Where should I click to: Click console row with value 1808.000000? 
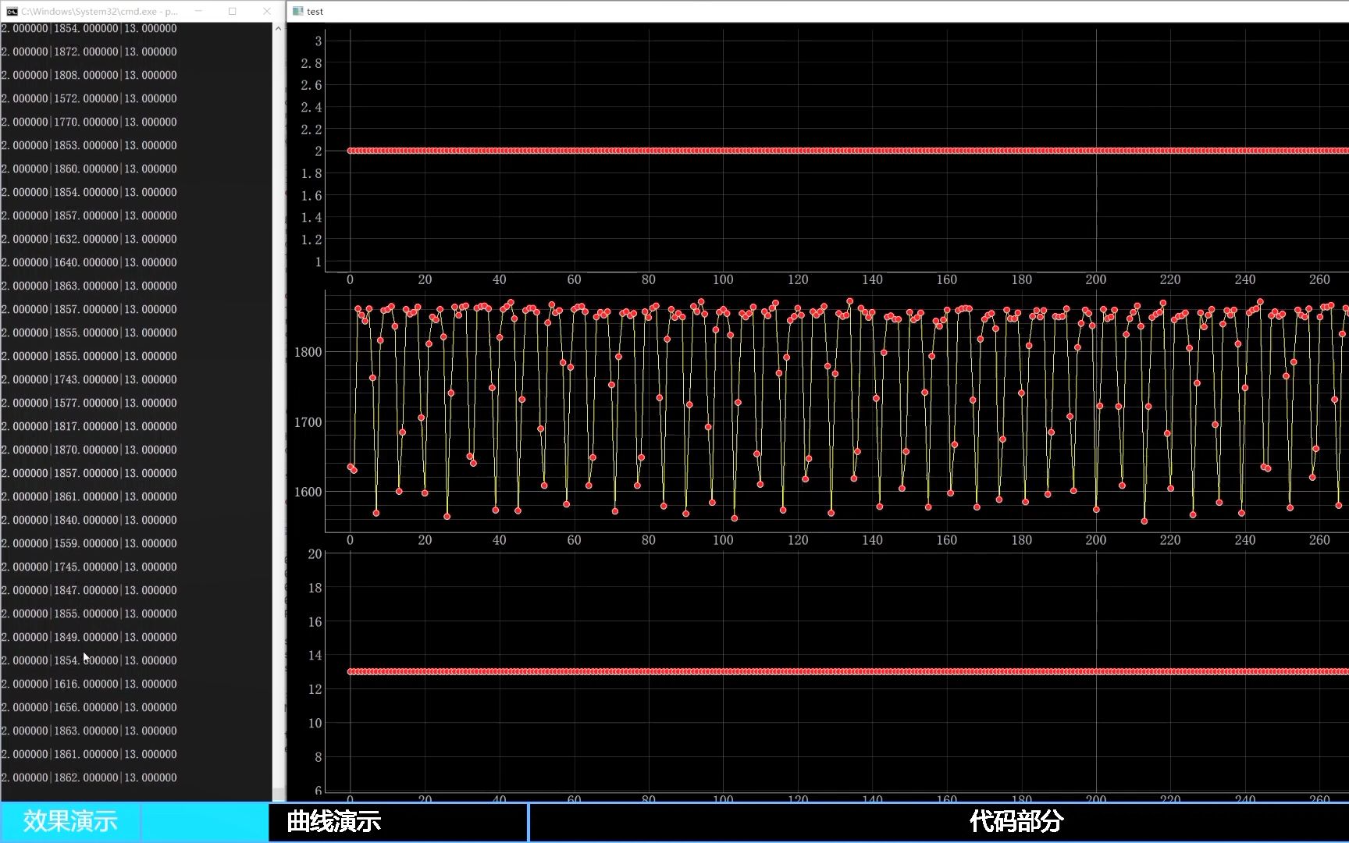(x=89, y=75)
